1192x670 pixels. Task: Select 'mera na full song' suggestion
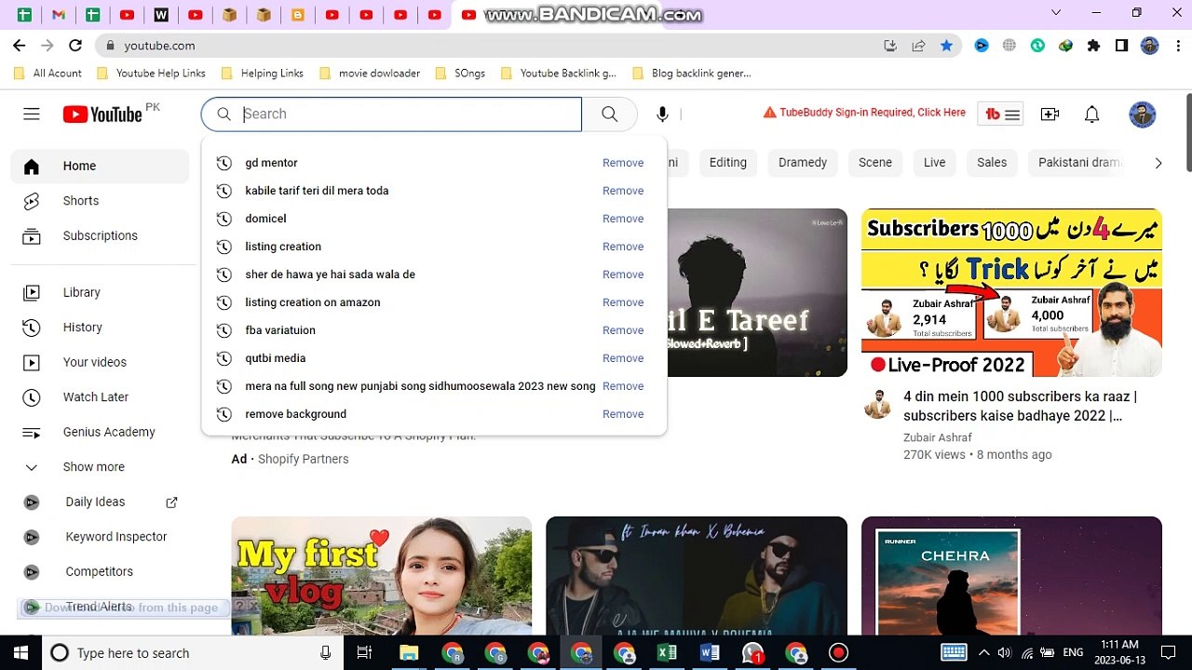tap(420, 386)
